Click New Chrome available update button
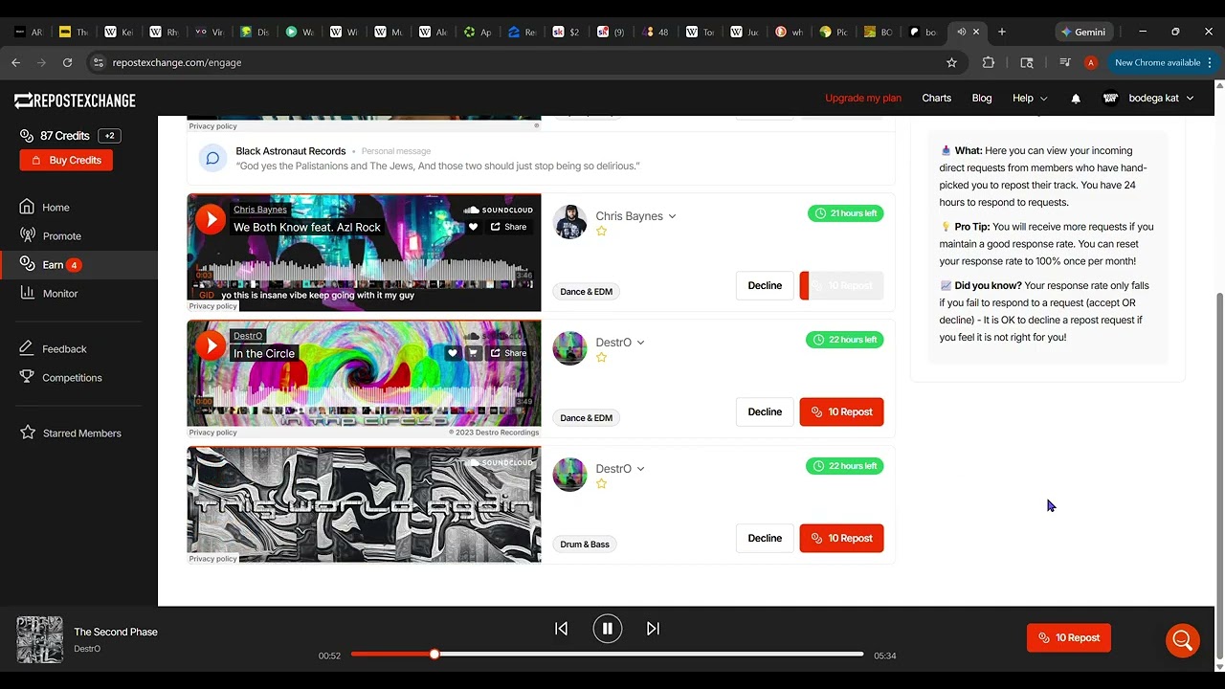Viewport: 1225px width, 689px height. (1162, 62)
